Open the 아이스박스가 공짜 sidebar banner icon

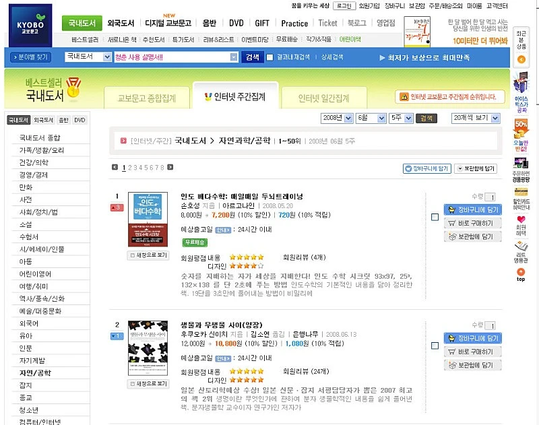(521, 82)
